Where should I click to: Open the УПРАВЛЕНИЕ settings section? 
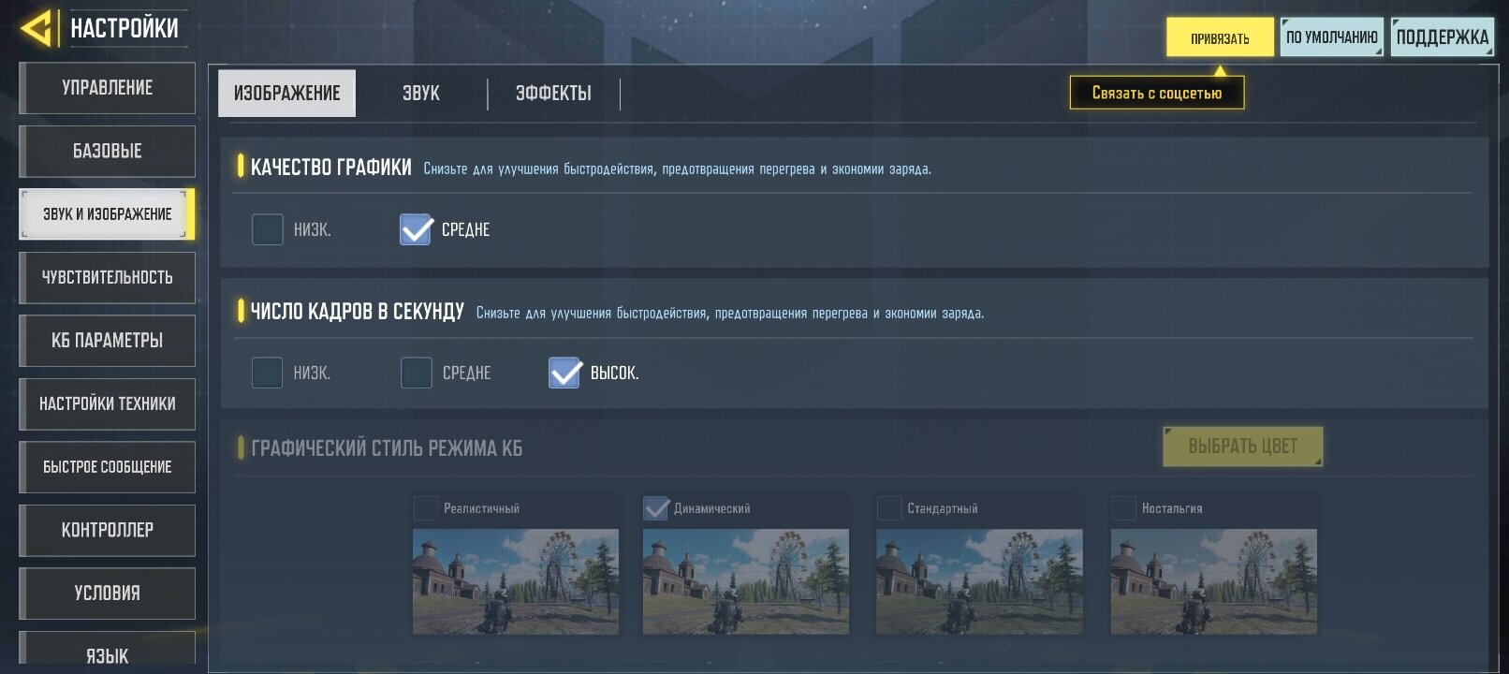point(108,88)
